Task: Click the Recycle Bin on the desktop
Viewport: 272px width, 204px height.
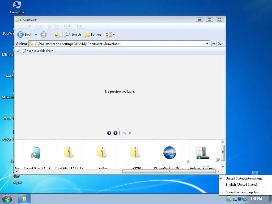Action: click(x=255, y=173)
